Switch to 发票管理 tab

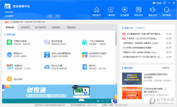(x=25, y=27)
